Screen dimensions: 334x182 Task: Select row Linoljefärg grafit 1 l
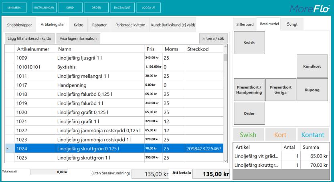[114, 121]
